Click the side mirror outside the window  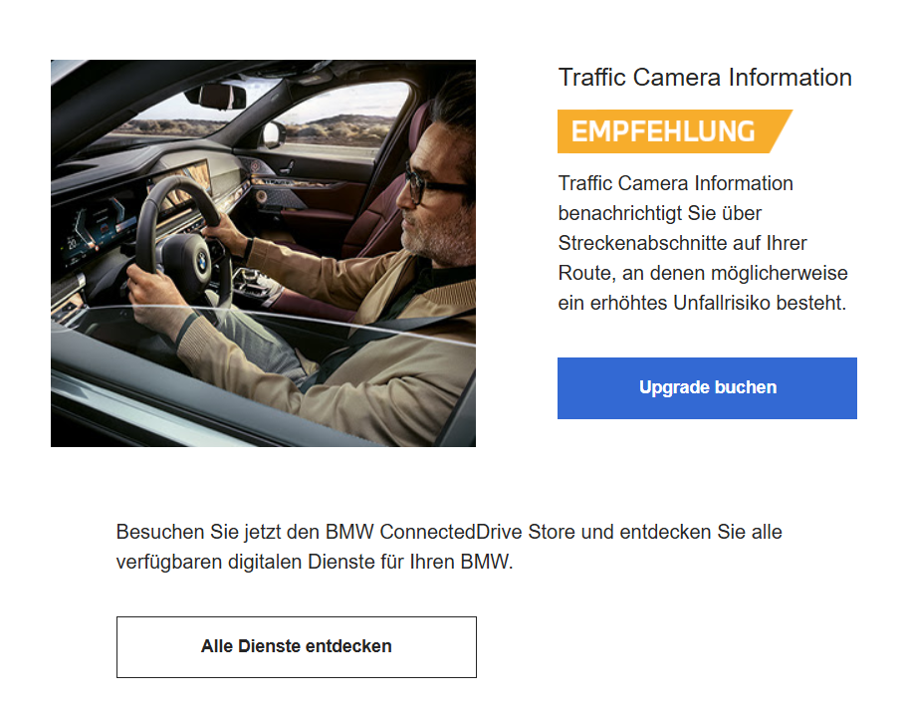[273, 134]
